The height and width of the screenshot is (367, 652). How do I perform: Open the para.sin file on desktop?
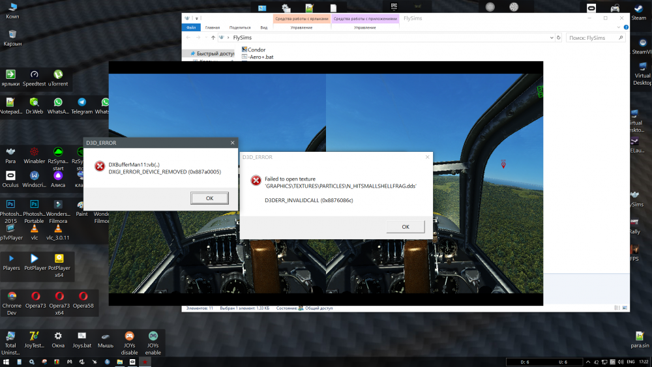[640, 340]
